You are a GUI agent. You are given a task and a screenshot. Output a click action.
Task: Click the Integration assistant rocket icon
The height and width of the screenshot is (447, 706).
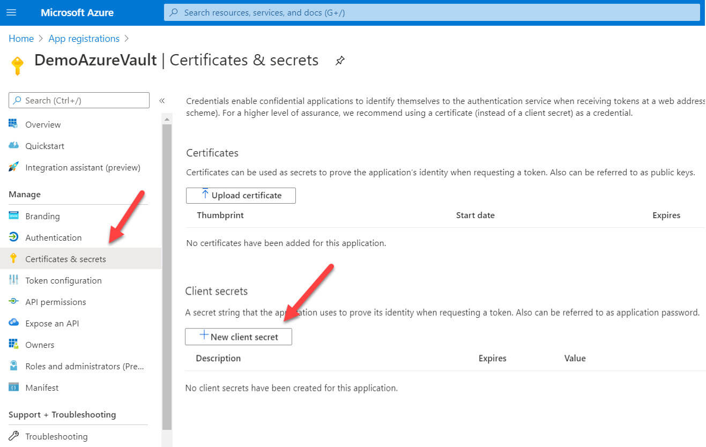point(13,167)
